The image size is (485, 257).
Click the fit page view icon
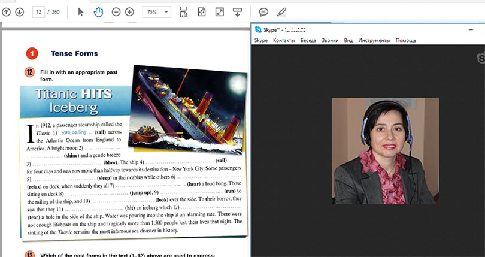[x=202, y=12]
